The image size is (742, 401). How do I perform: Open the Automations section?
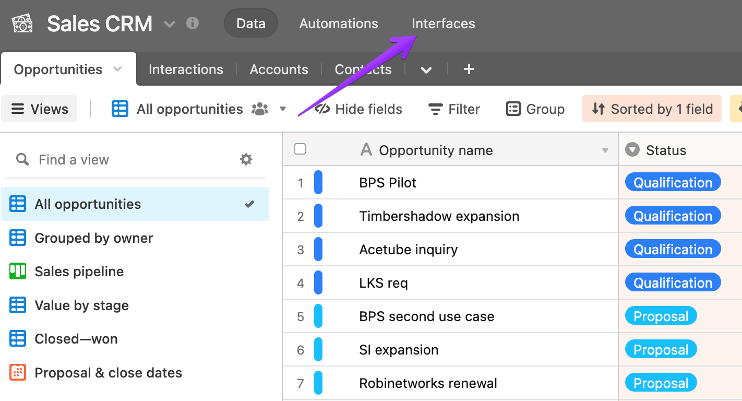coord(339,23)
